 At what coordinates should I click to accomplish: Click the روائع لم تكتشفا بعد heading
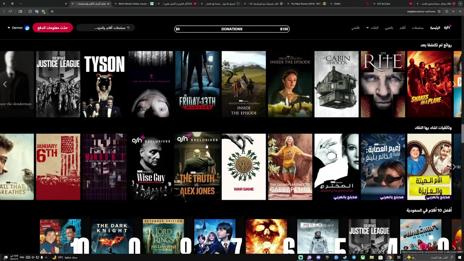pyautogui.click(x=436, y=45)
